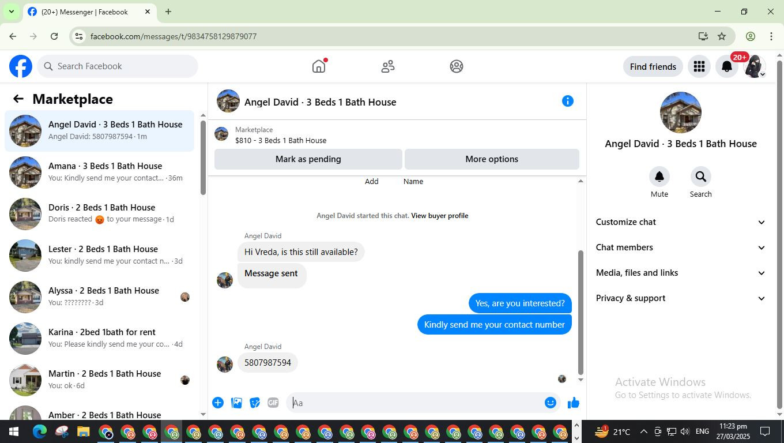Click the Find friends button
784x443 pixels.
653,66
